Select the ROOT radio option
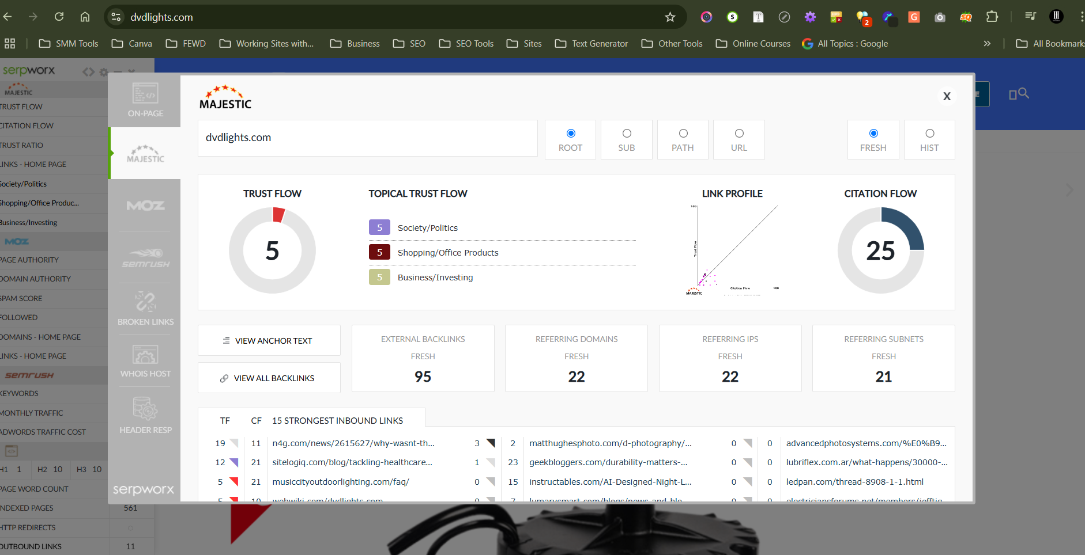1085x555 pixels. pyautogui.click(x=571, y=134)
